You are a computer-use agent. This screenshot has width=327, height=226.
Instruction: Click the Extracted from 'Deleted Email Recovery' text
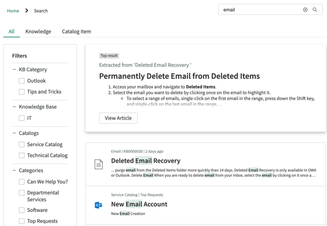[145, 65]
